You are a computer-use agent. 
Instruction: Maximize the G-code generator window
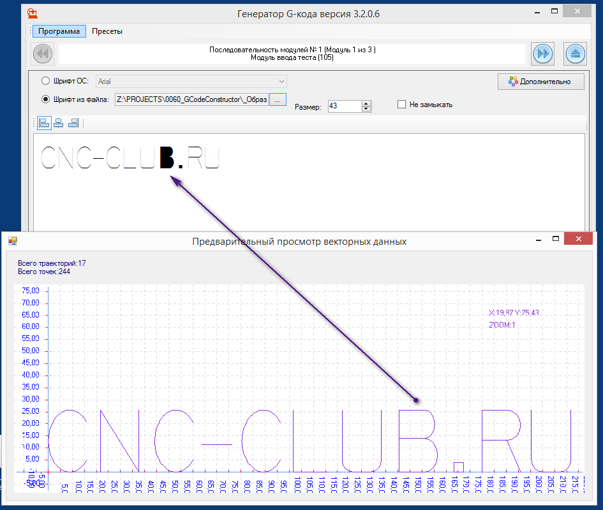pos(554,11)
